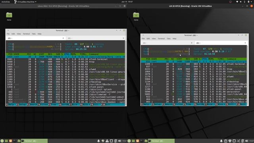Viewport: 254px width, 143px height.
Task: Close first tab in right Terminal
Action: click(192, 43)
